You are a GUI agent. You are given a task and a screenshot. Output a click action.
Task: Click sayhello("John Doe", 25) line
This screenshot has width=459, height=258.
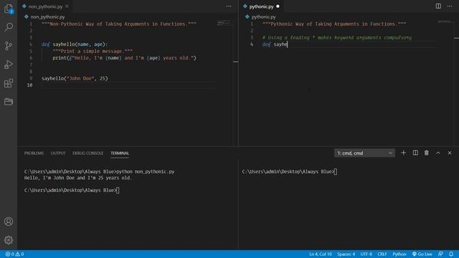75,78
